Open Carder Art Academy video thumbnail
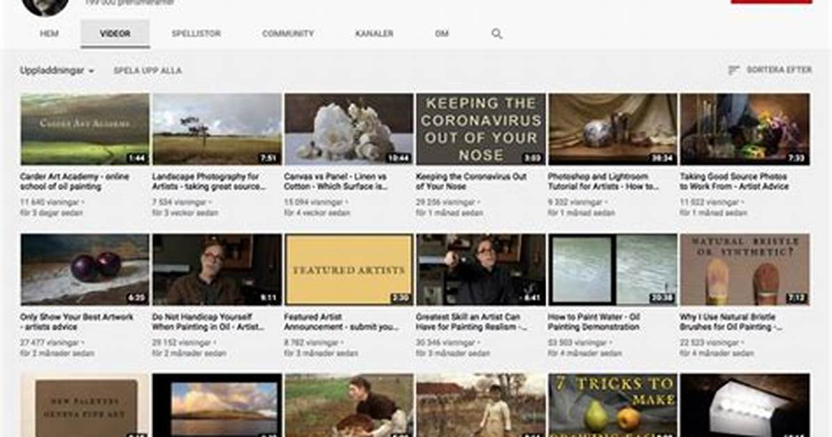This screenshot has height=437, width=832. 85,129
